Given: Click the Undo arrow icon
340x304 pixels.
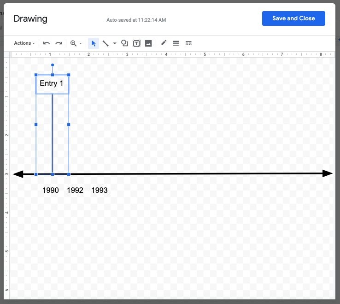Looking at the screenshot, I should tap(47, 43).
